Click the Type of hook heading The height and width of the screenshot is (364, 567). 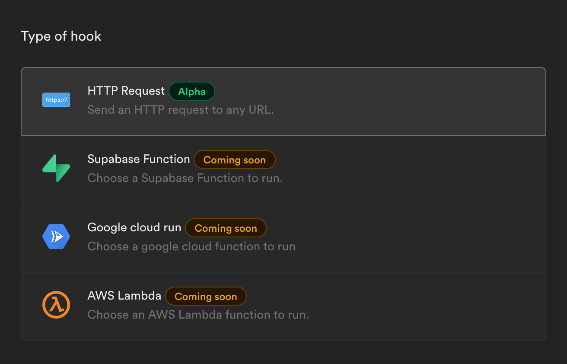click(61, 36)
